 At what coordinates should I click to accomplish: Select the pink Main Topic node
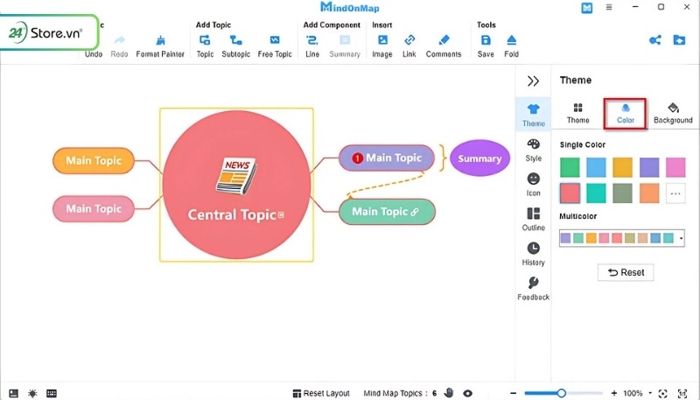[x=94, y=208]
